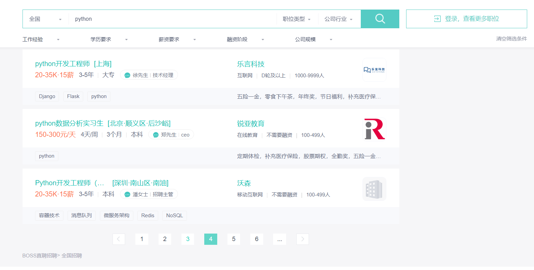Click python tag under 乐言科技 job
The width and height of the screenshot is (534, 270).
(99, 96)
